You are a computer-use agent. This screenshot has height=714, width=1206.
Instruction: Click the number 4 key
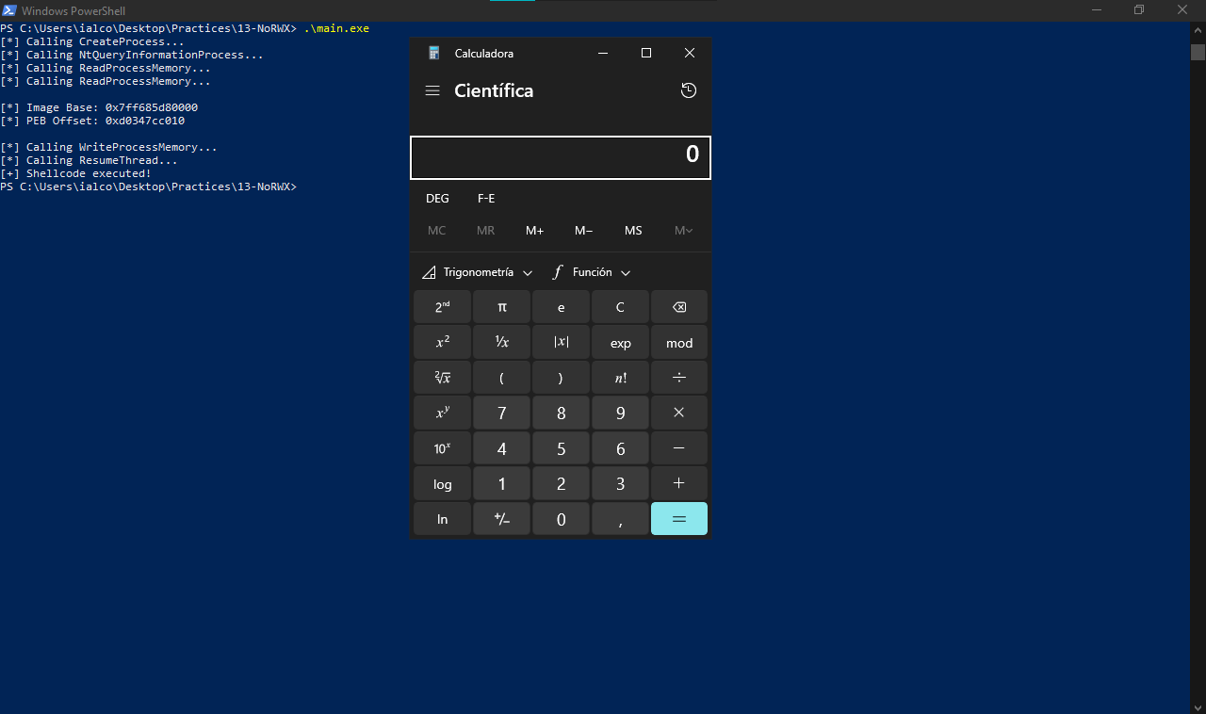point(501,448)
